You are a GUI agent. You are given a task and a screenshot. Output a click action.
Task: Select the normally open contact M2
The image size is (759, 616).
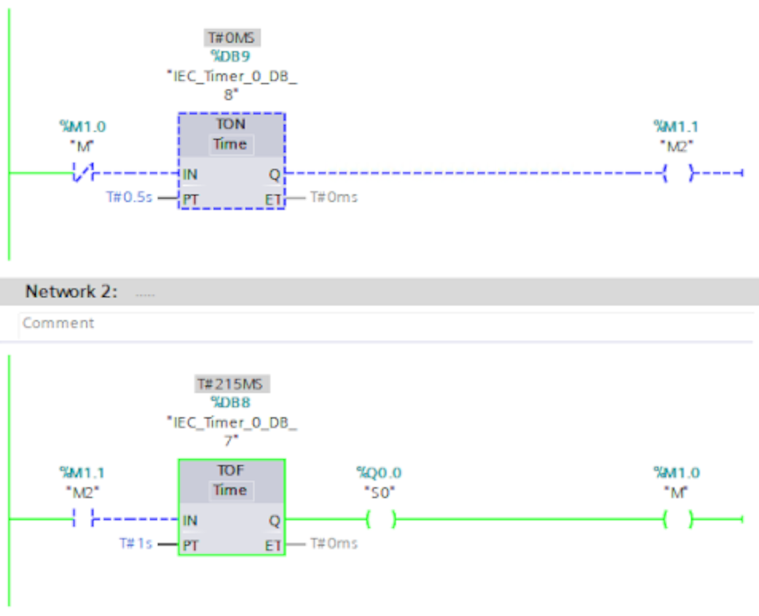[82, 520]
